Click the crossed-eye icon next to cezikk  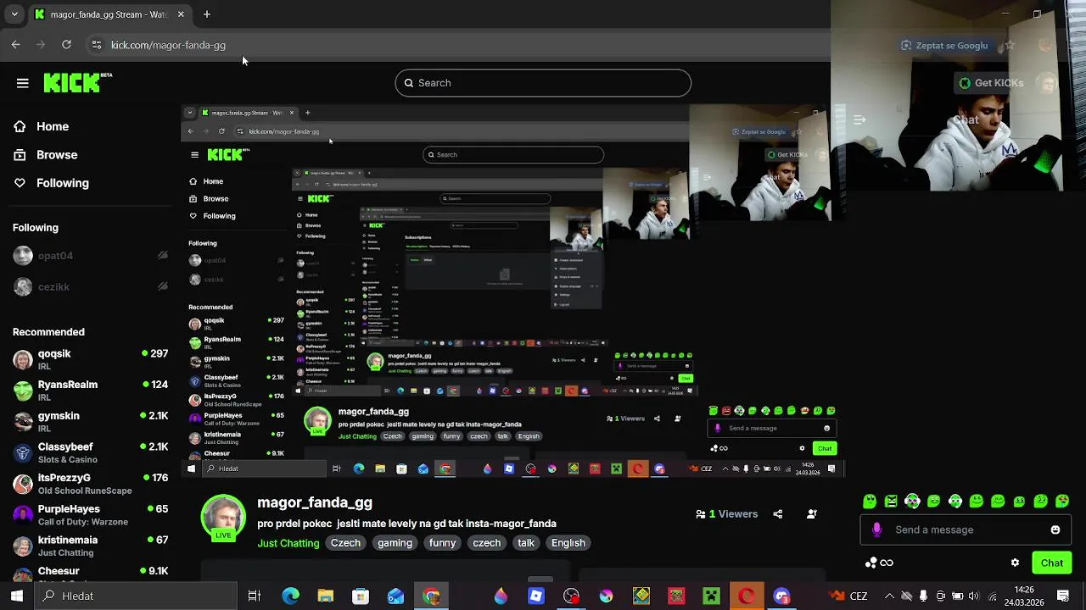point(163,287)
